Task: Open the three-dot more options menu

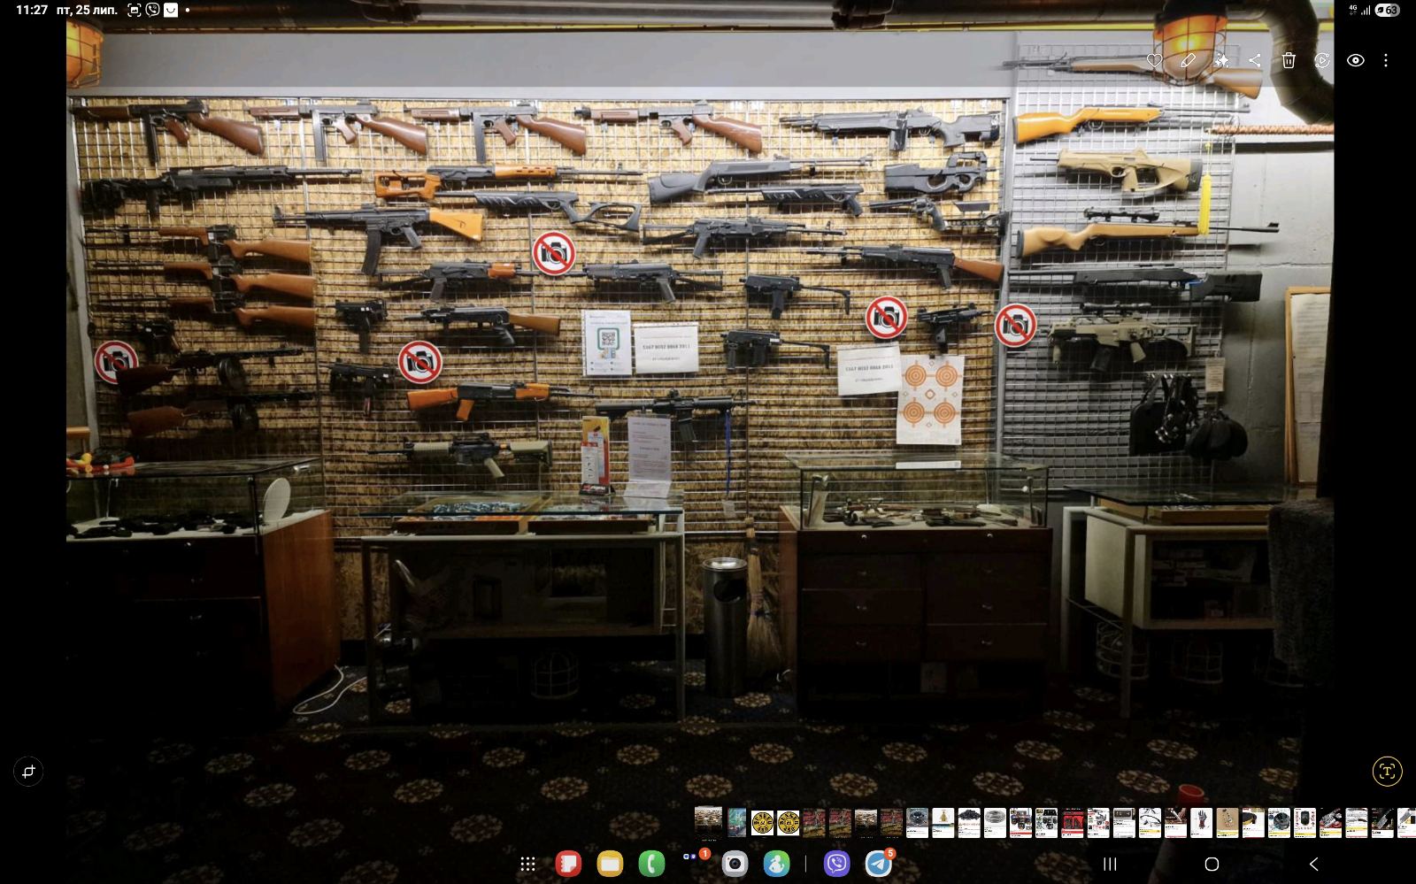Action: [1386, 60]
